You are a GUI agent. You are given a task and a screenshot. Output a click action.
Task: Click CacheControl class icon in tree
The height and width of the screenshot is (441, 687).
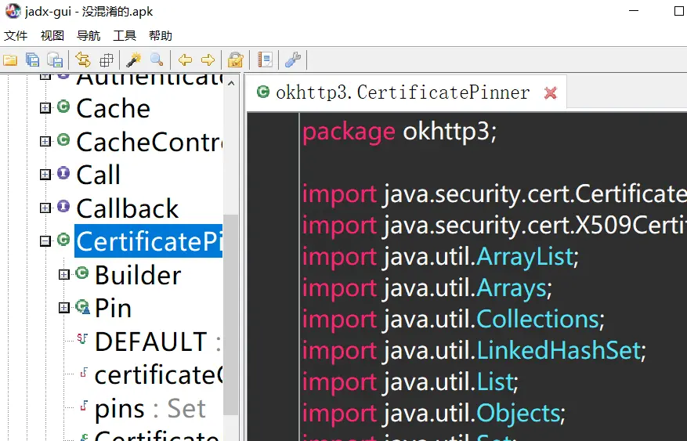[63, 139]
